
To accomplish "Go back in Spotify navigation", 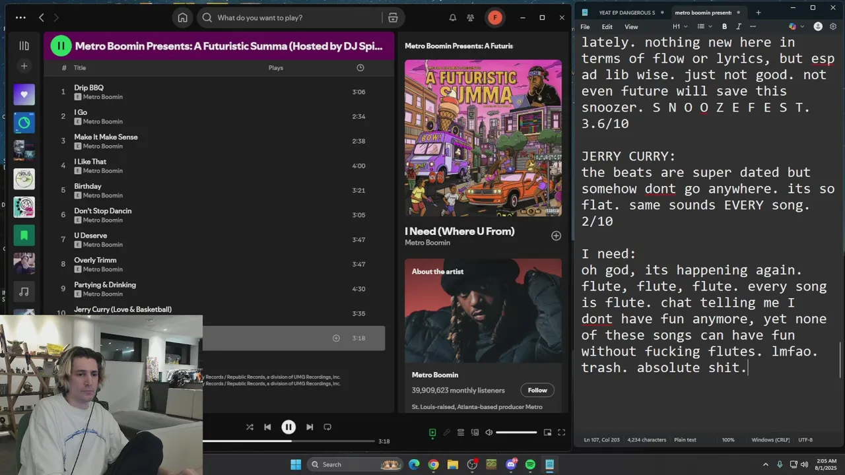I will [41, 18].
